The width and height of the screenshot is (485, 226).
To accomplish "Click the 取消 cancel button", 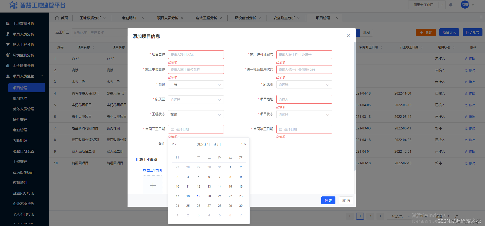I will [346, 200].
